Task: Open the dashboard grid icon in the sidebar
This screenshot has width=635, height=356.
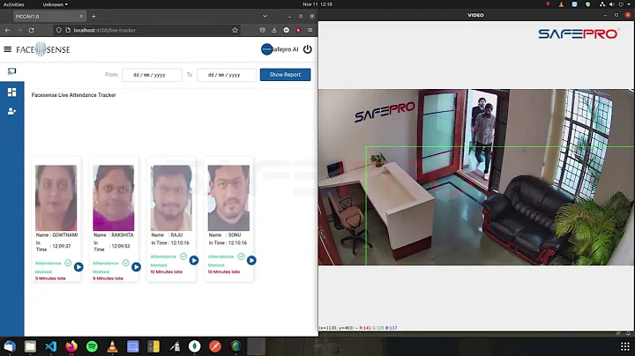Action: 11,93
